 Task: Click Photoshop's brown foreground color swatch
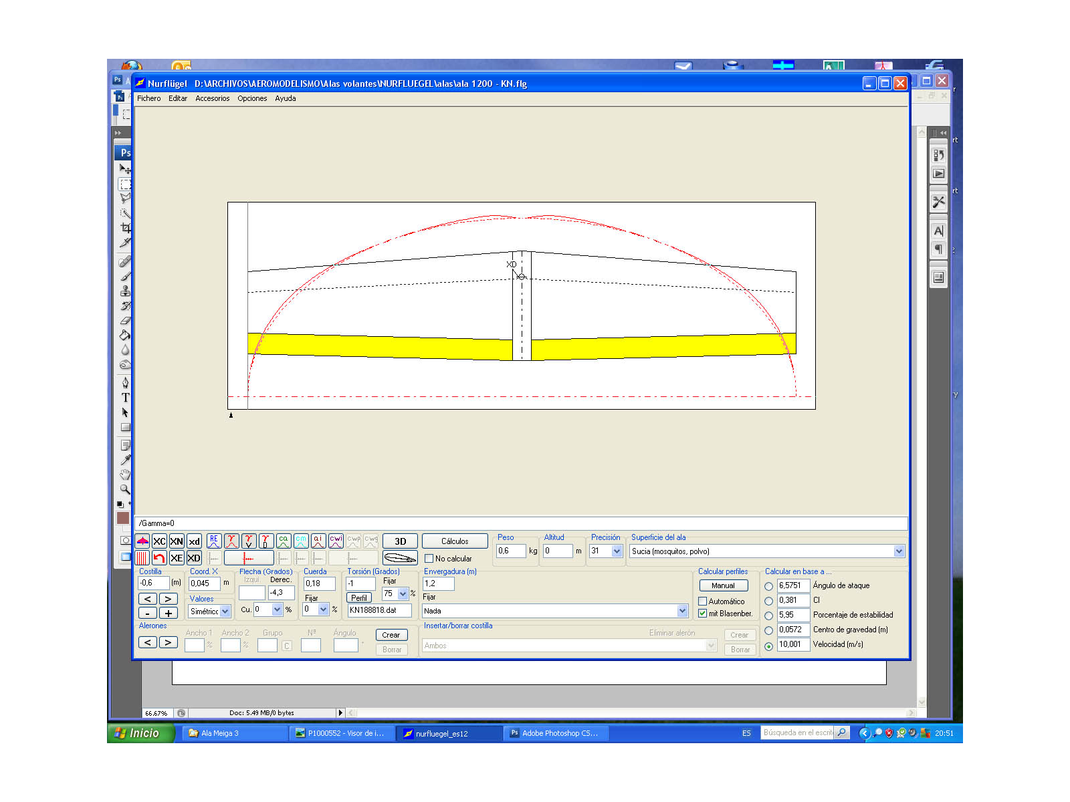123,518
